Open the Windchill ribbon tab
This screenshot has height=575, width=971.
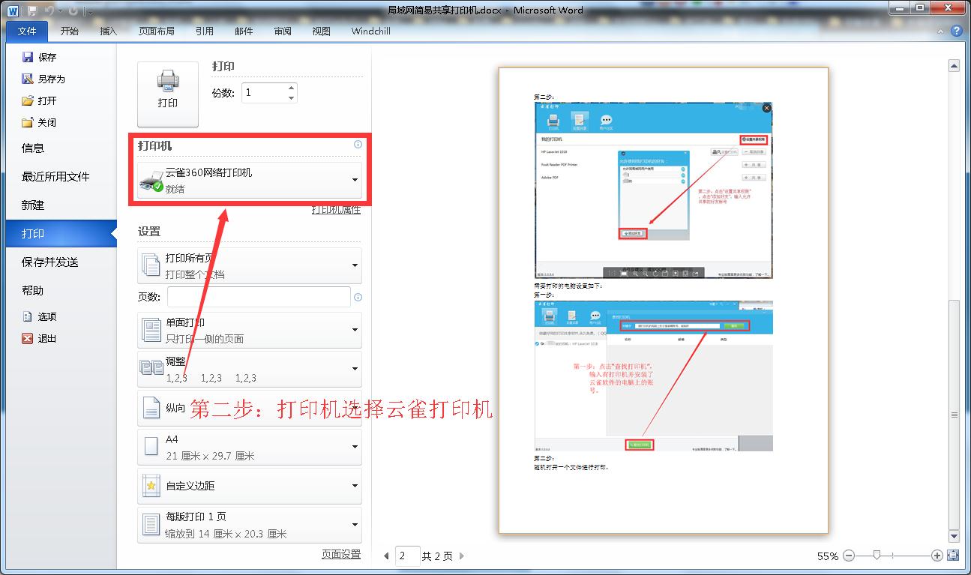pos(371,31)
